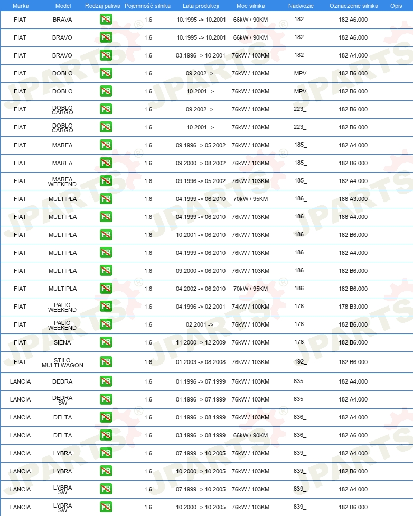Click the Pojemność silnika column header
The image size is (413, 516).
[147, 6]
